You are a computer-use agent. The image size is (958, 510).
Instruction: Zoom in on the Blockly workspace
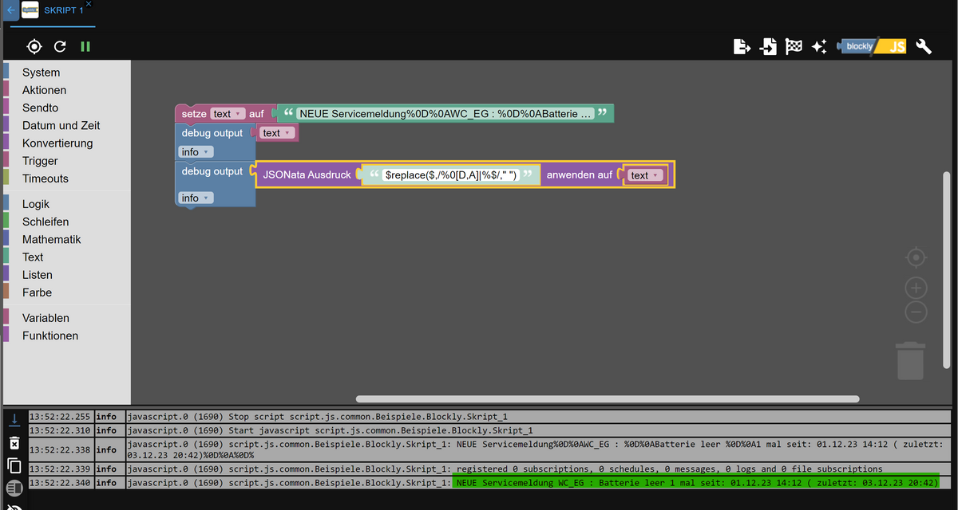916,288
